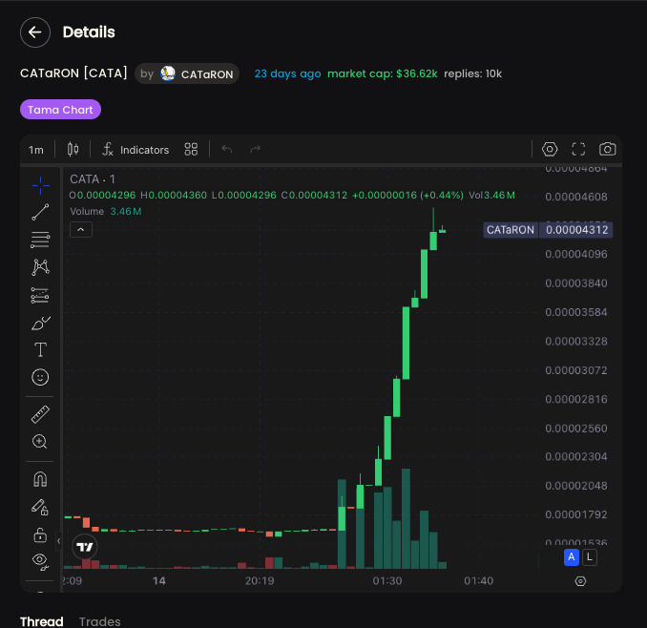This screenshot has height=628, width=647.
Task: Enter fullscreen chart mode
Action: point(578,149)
